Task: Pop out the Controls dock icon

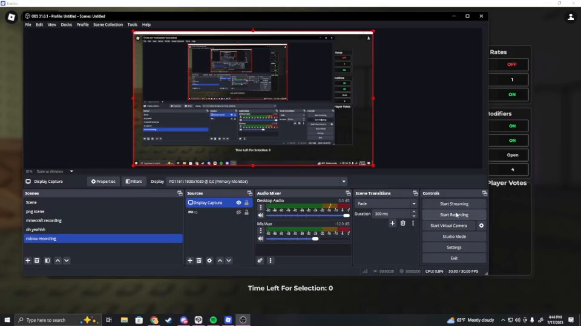Action: [484, 193]
